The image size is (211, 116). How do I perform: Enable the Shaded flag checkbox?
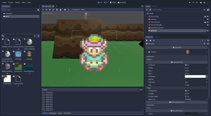coord(186,94)
